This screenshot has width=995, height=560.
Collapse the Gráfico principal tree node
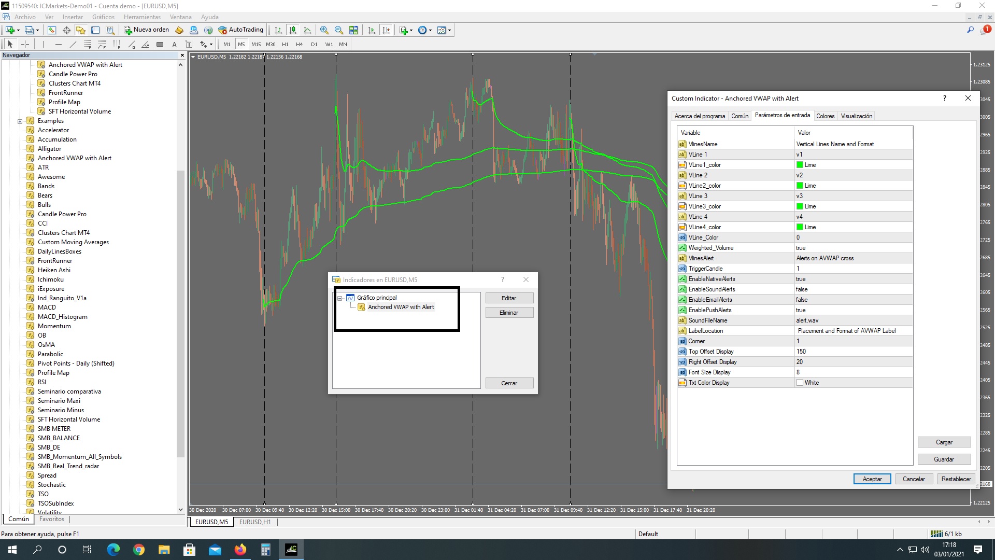point(340,298)
